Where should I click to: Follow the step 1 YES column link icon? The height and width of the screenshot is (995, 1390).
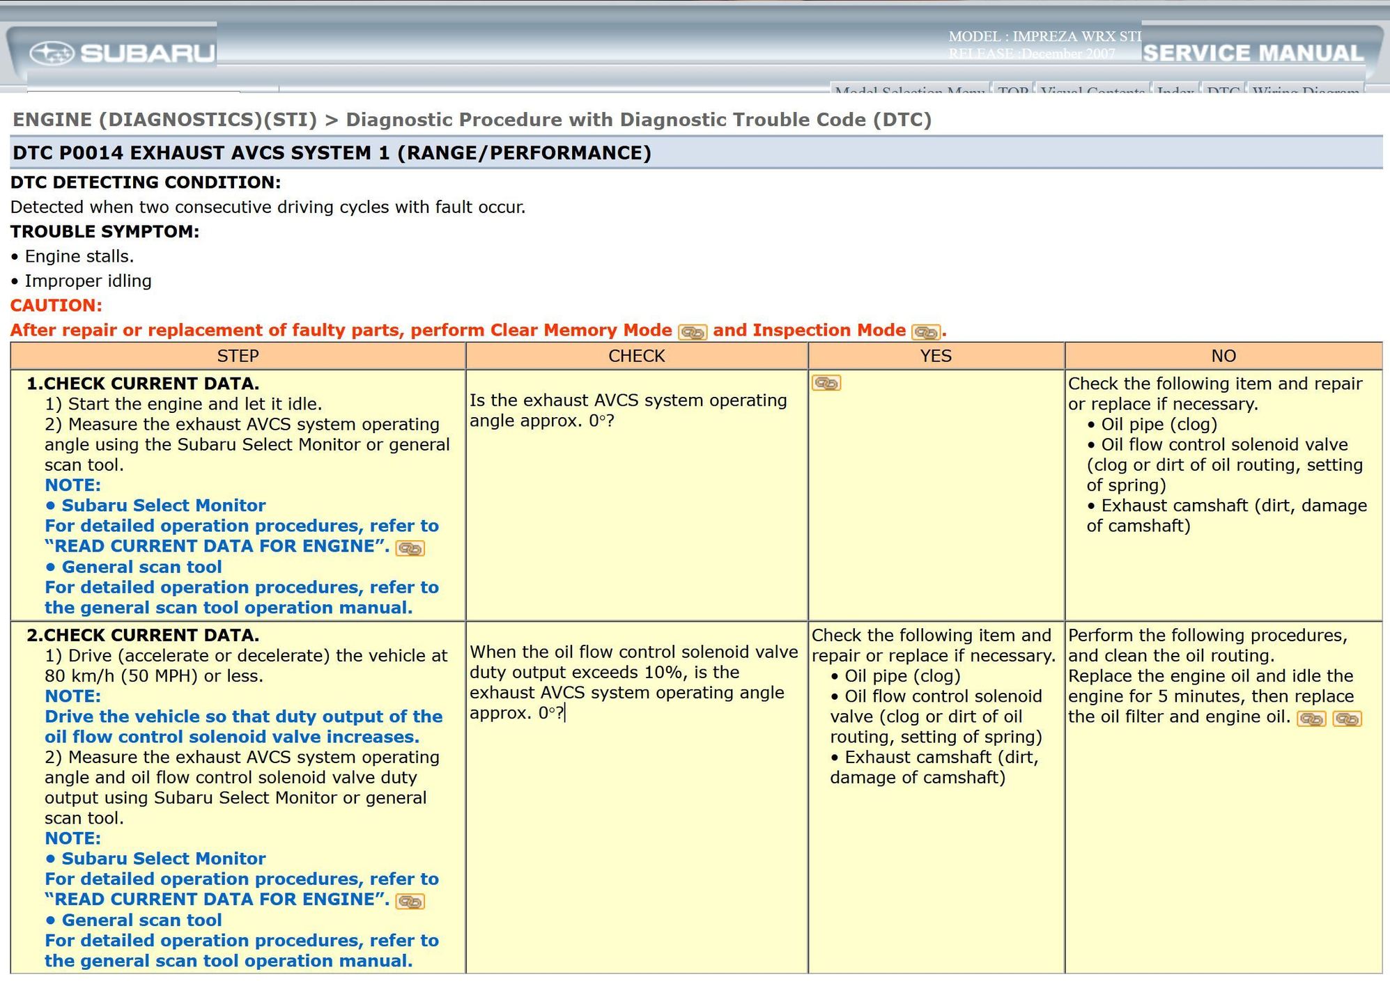point(826,383)
